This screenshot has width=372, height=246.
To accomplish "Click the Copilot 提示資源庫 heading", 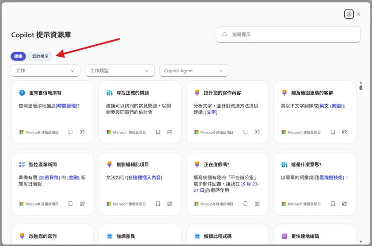I will [x=41, y=35].
